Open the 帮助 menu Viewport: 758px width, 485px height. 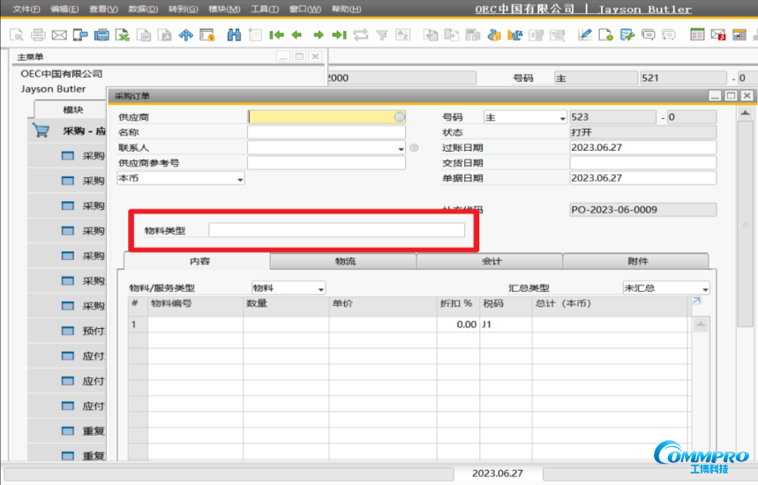click(346, 9)
